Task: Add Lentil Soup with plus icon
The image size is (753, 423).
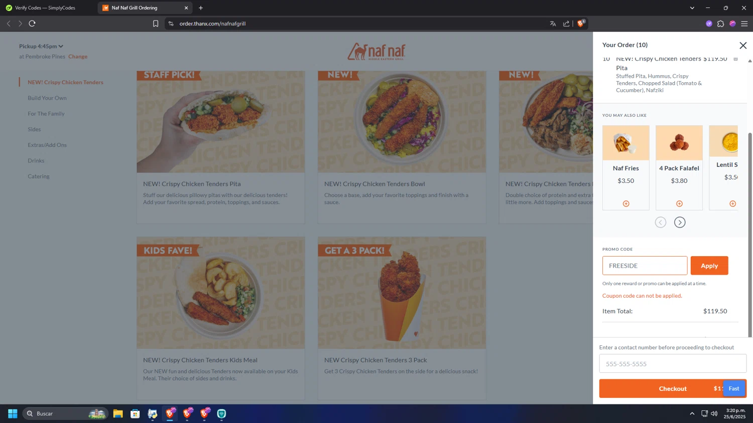Action: coord(732,203)
